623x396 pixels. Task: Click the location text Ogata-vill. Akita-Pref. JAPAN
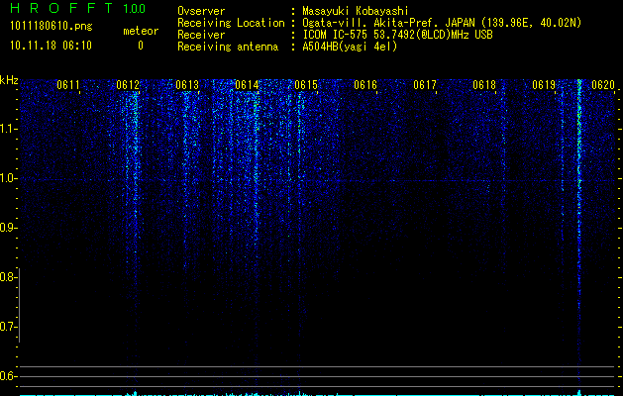coord(388,23)
